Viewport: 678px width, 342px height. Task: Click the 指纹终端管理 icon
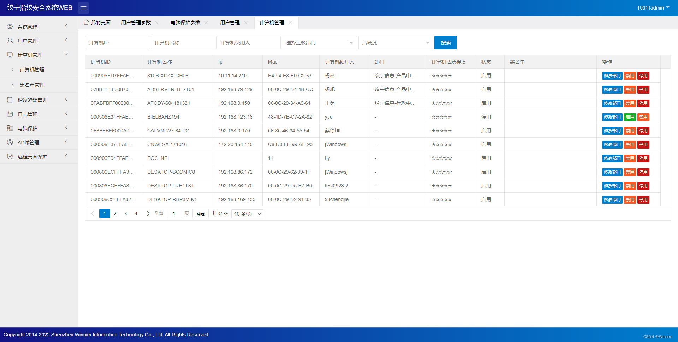(x=10, y=100)
